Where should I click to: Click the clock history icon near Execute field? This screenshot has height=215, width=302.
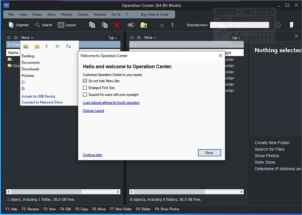[278, 25]
